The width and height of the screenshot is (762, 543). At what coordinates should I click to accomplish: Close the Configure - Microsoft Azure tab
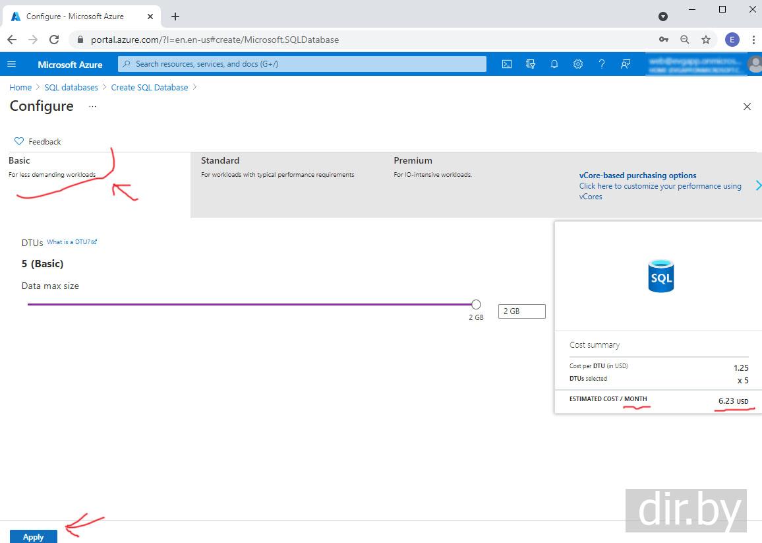[x=150, y=16]
